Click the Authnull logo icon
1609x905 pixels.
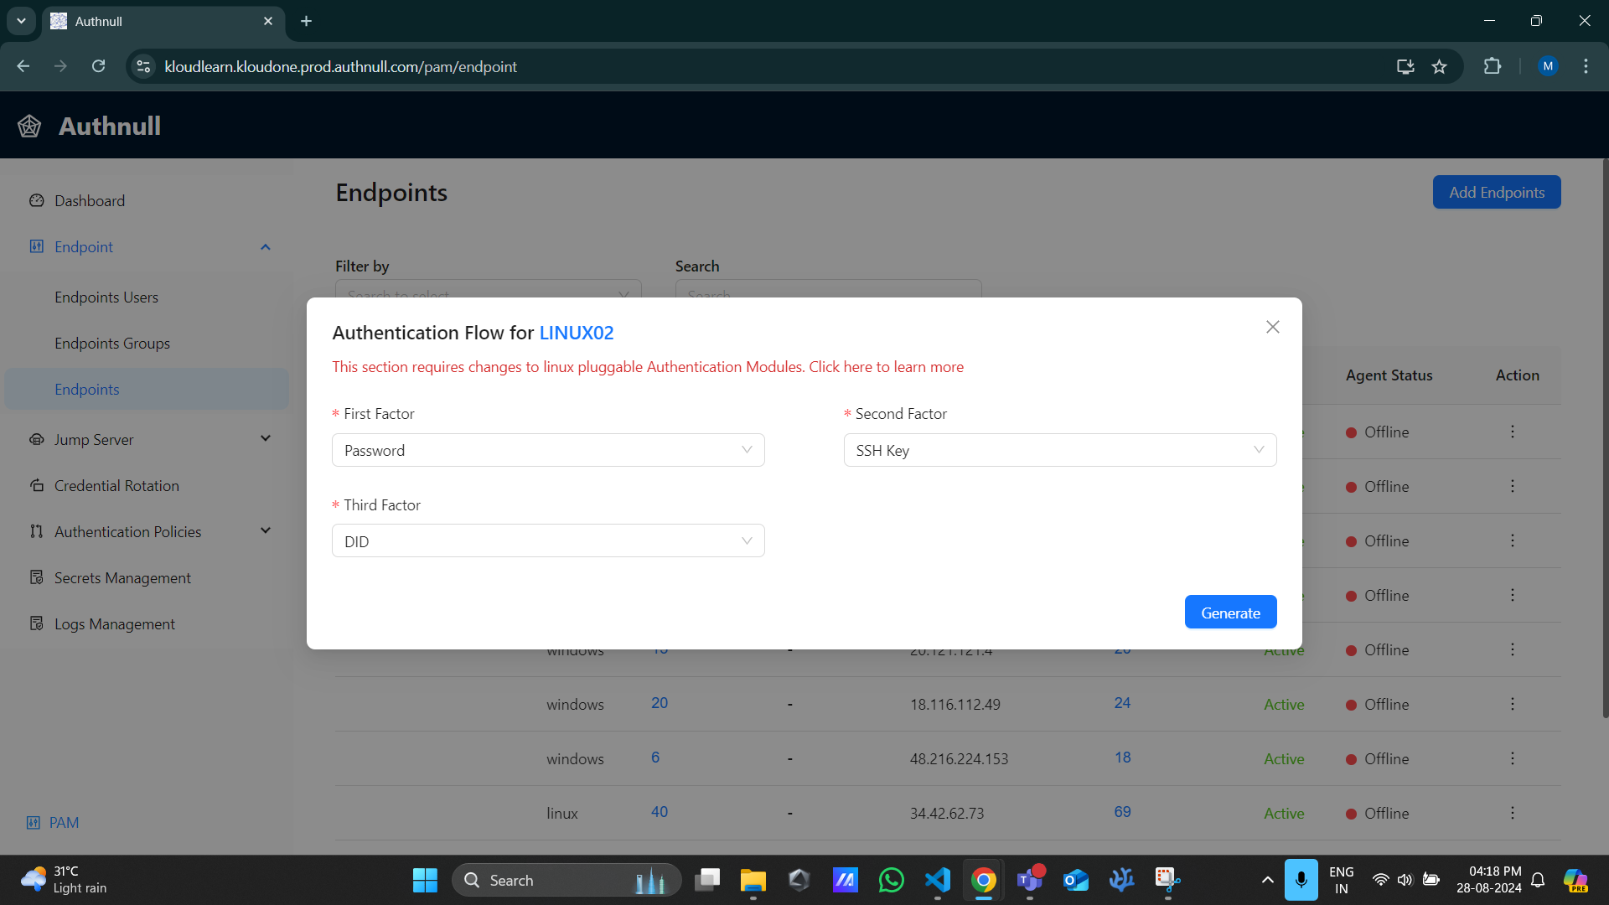tap(28, 125)
